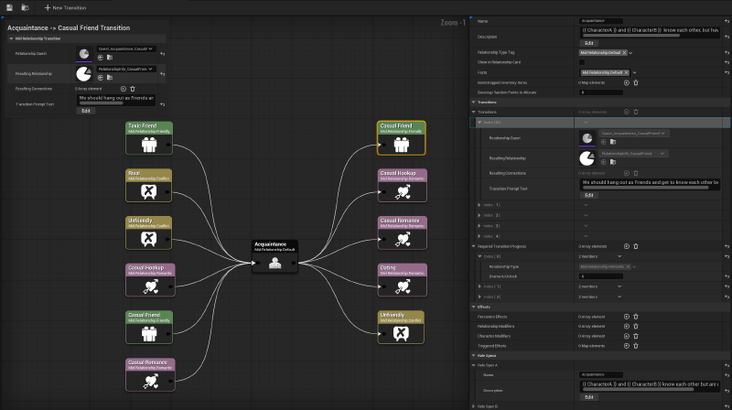732x410 pixels.
Task: Expand Role Spec B section
Action: [474, 405]
